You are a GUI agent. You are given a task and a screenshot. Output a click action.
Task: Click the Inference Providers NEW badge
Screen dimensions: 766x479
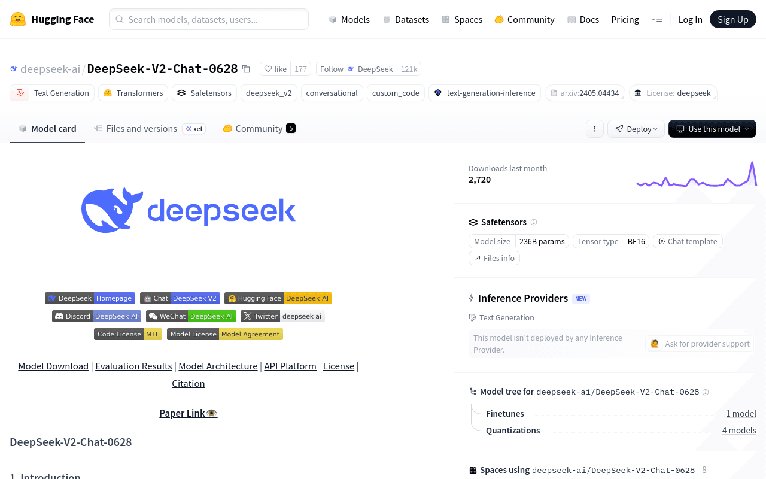click(x=580, y=298)
